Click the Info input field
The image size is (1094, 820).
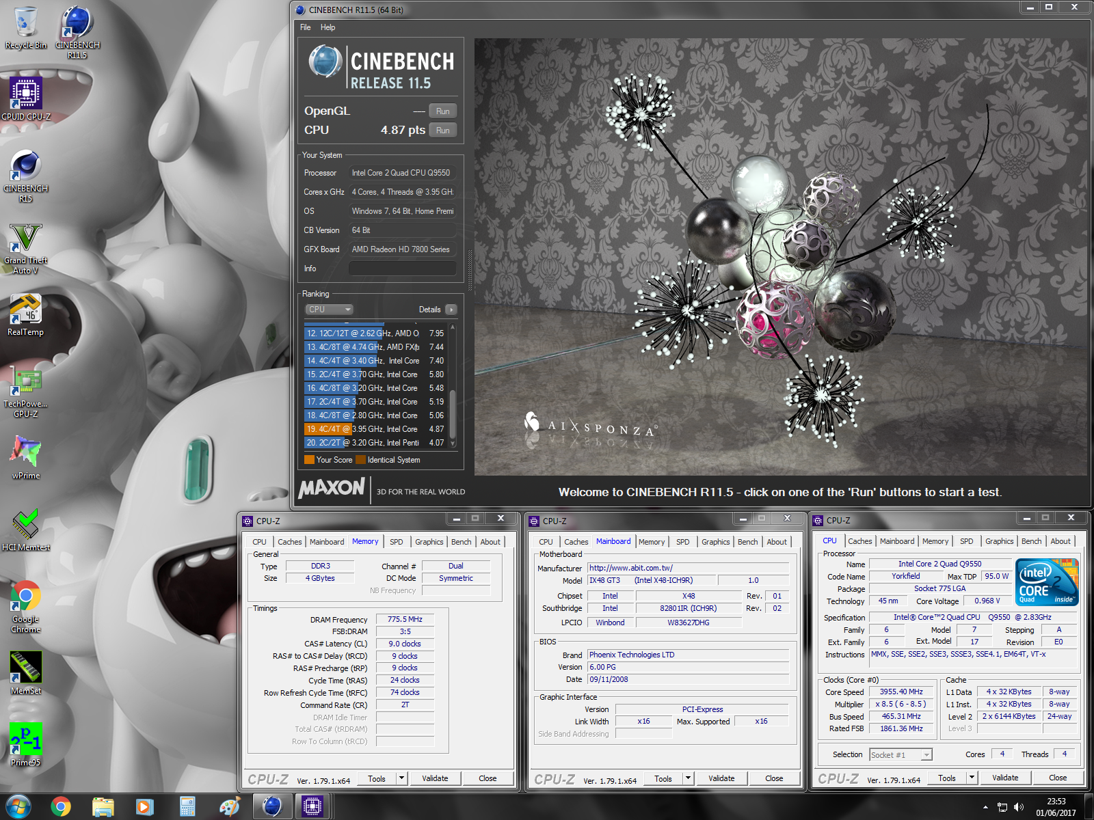pos(402,269)
